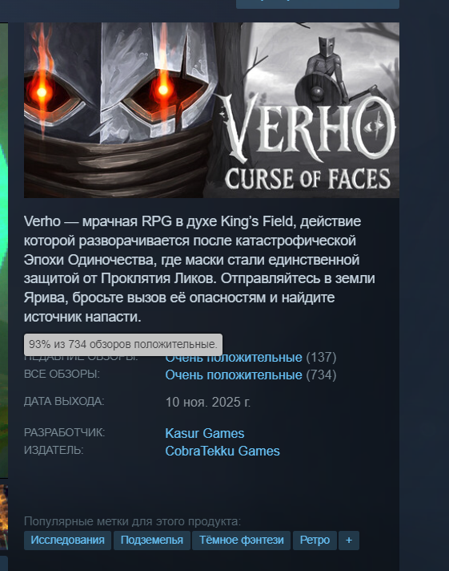The width and height of the screenshot is (449, 571).
Task: Click the blue button above the header image
Action: click(318, 4)
